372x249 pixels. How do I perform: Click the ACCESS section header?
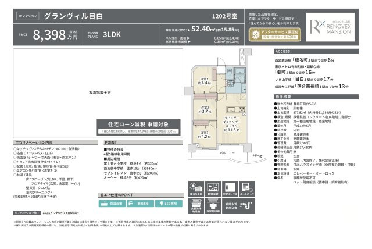tap(316, 51)
